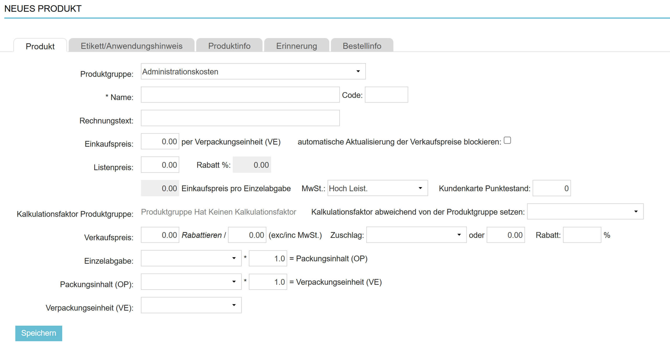Viewport: 670px width, 352px height.
Task: Click the Rabatt percent field after Zuschlag
Action: pyautogui.click(x=582, y=235)
